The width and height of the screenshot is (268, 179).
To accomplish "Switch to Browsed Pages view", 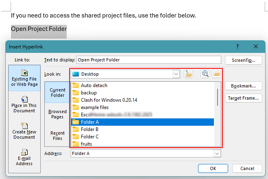I will tap(57, 114).
